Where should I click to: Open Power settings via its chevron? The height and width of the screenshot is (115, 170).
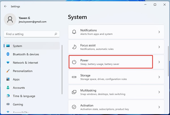coord(159,62)
